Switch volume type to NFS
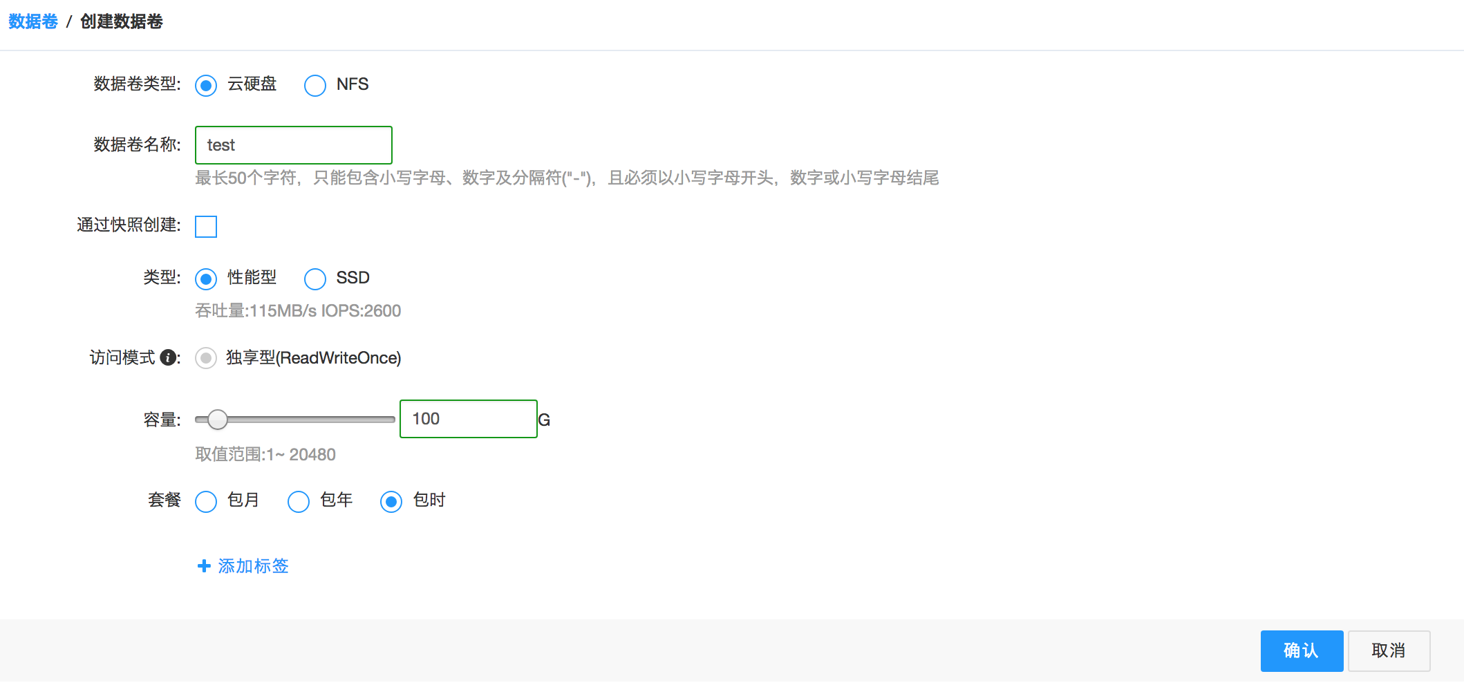The width and height of the screenshot is (1464, 694). [315, 86]
